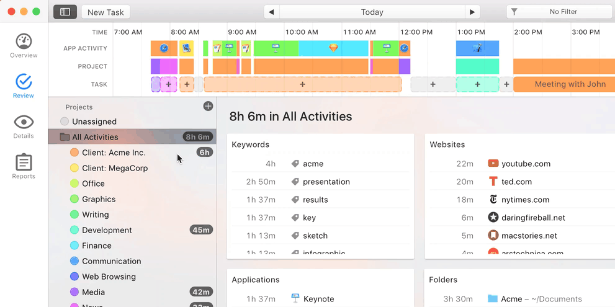Open the Details eye view

point(24,122)
